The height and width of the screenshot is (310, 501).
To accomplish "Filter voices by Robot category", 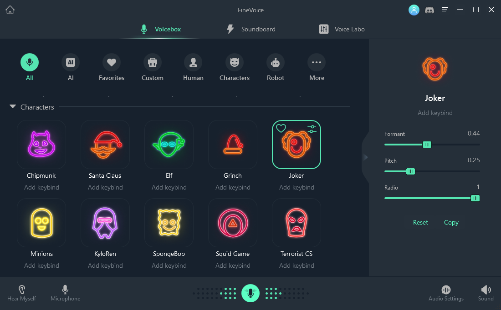I will (x=276, y=67).
